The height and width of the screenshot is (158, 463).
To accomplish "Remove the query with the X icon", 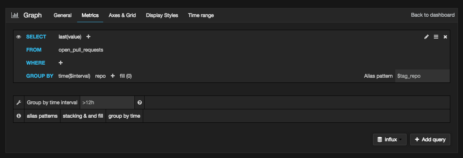I will pyautogui.click(x=445, y=37).
